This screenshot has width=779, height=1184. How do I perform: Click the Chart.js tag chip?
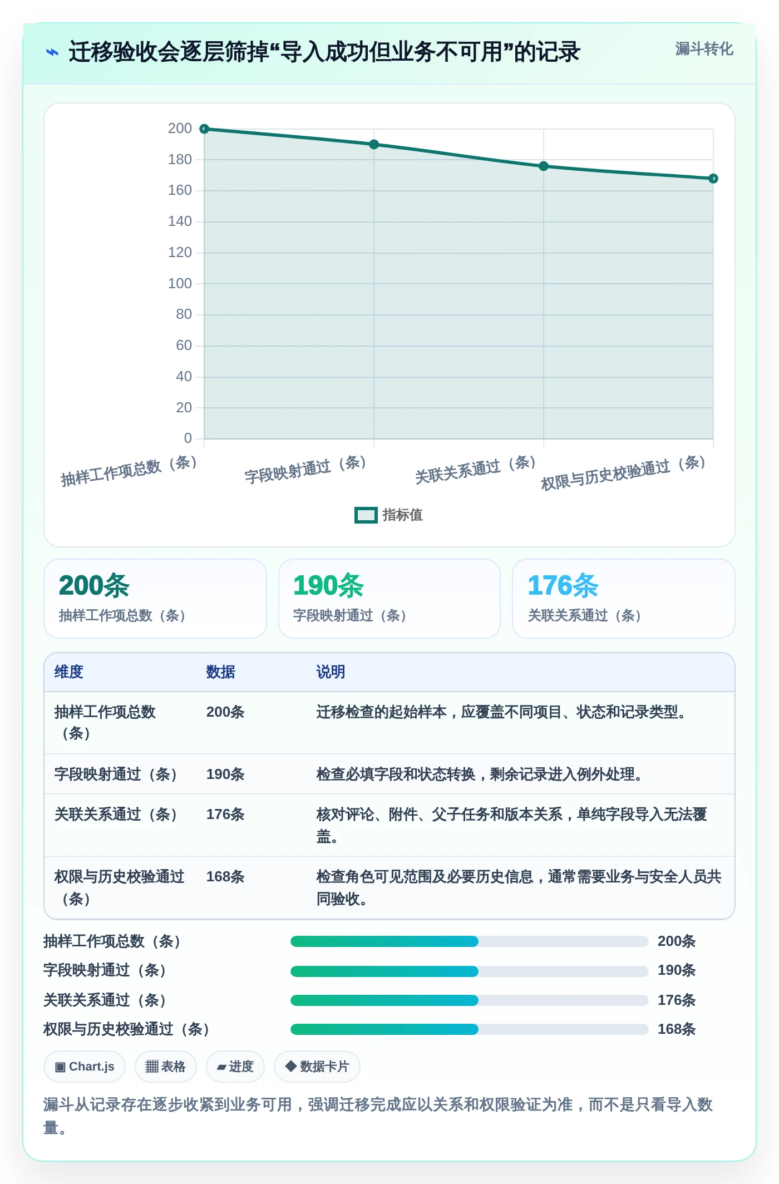(85, 1067)
